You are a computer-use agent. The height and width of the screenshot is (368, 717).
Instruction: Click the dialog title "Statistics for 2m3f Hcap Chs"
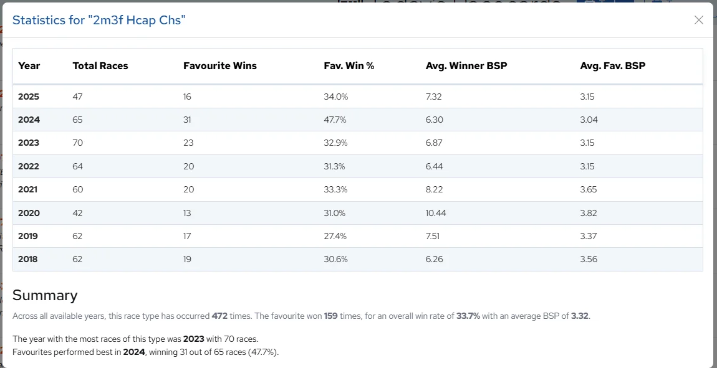coord(99,21)
